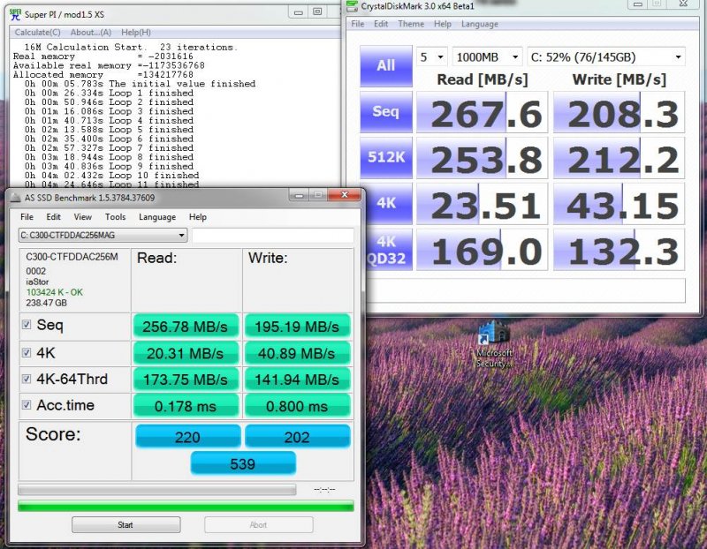
Task: Open the C: 52% drive selection dropdown
Action: click(606, 57)
